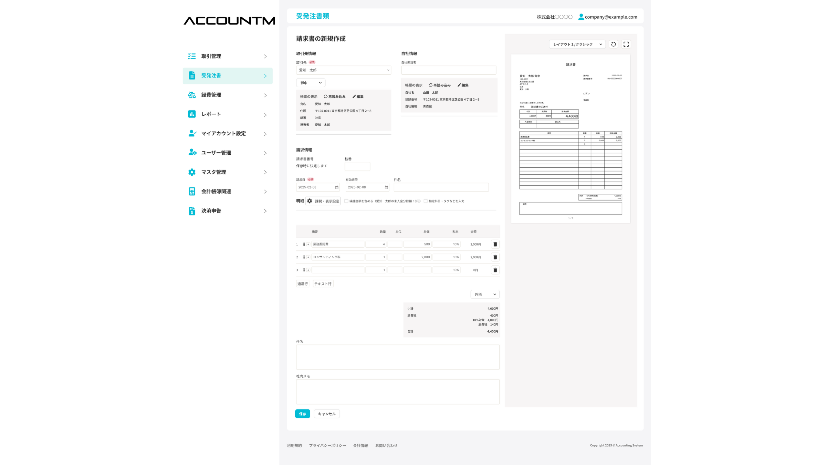The height and width of the screenshot is (465, 827).
Task: Reload 自社情報 with 再読み込み icon
Action: (x=431, y=85)
